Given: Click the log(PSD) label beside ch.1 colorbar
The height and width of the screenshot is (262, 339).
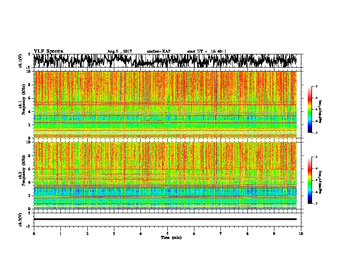Looking at the screenshot, I should click(321, 111).
